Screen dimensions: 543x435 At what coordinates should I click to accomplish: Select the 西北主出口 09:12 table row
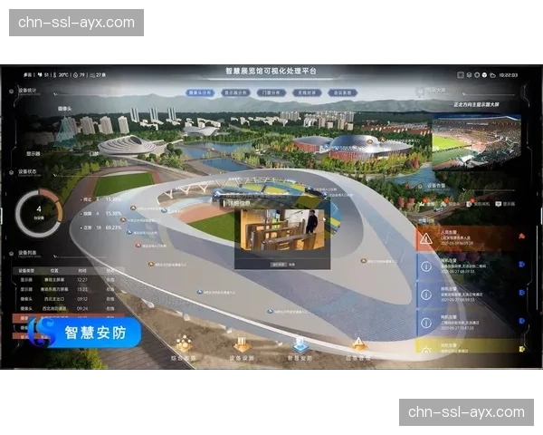(68, 299)
